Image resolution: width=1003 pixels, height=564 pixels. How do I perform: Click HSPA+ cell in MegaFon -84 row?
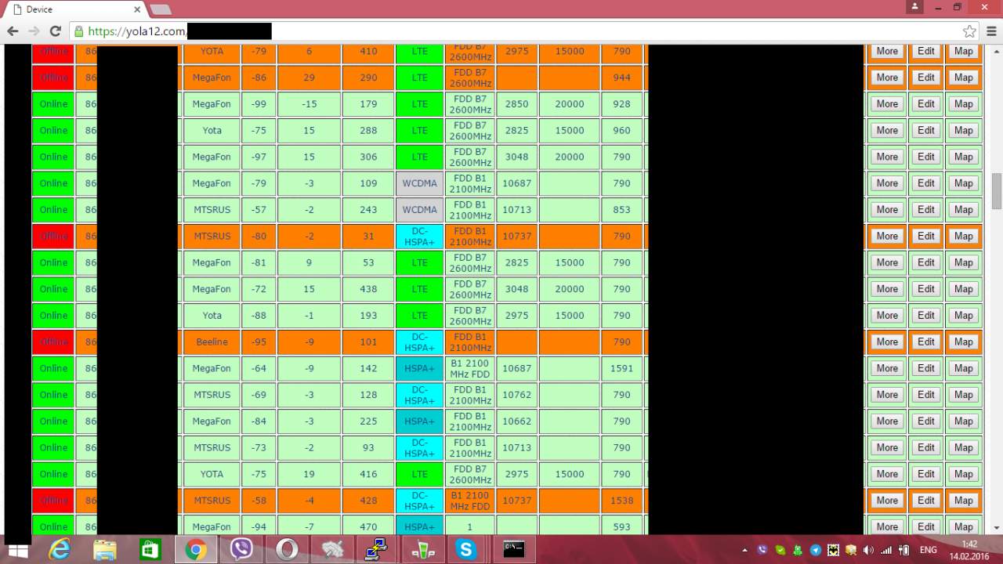coord(419,421)
